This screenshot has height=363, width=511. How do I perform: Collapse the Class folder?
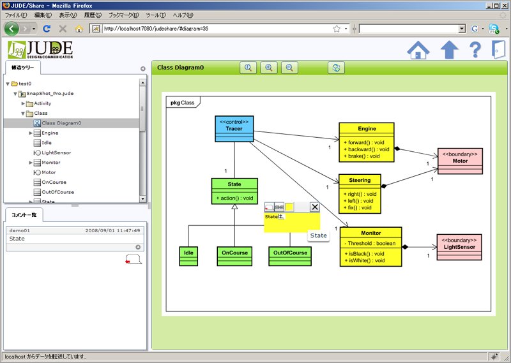pyautogui.click(x=23, y=114)
